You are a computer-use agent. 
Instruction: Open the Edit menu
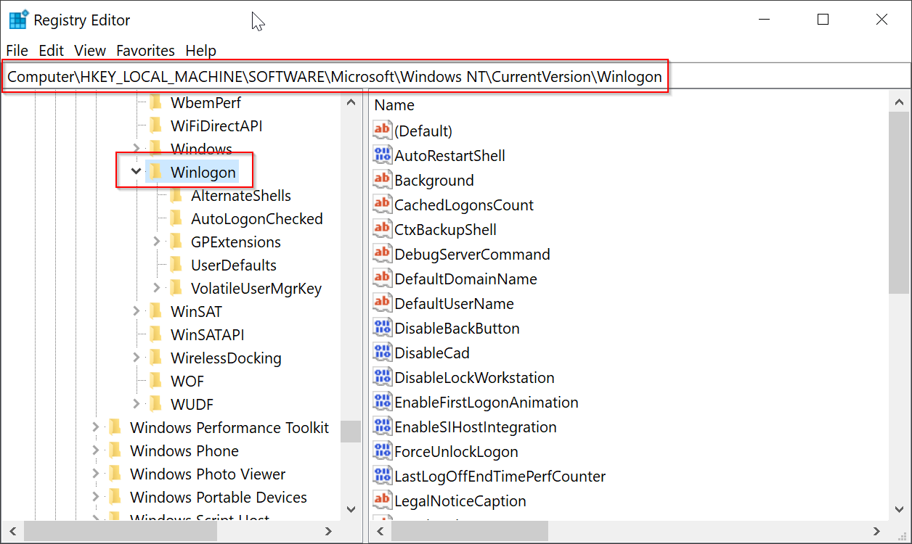pyautogui.click(x=51, y=51)
